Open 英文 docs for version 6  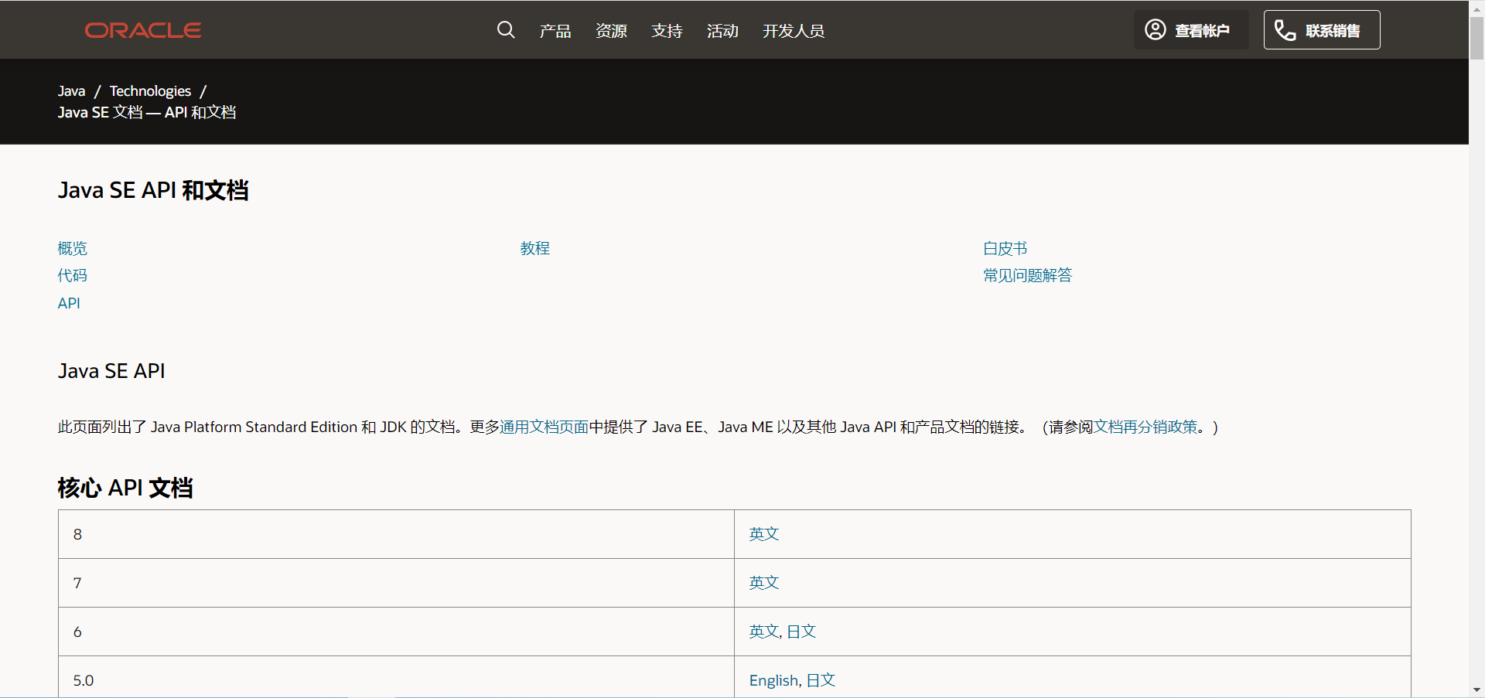[764, 632]
